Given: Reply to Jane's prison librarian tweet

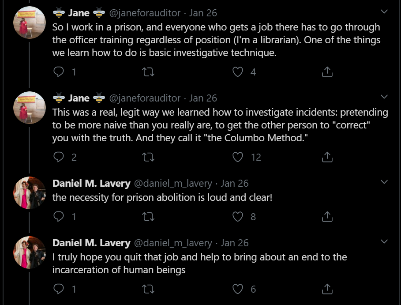Looking at the screenshot, I should coord(59,72).
